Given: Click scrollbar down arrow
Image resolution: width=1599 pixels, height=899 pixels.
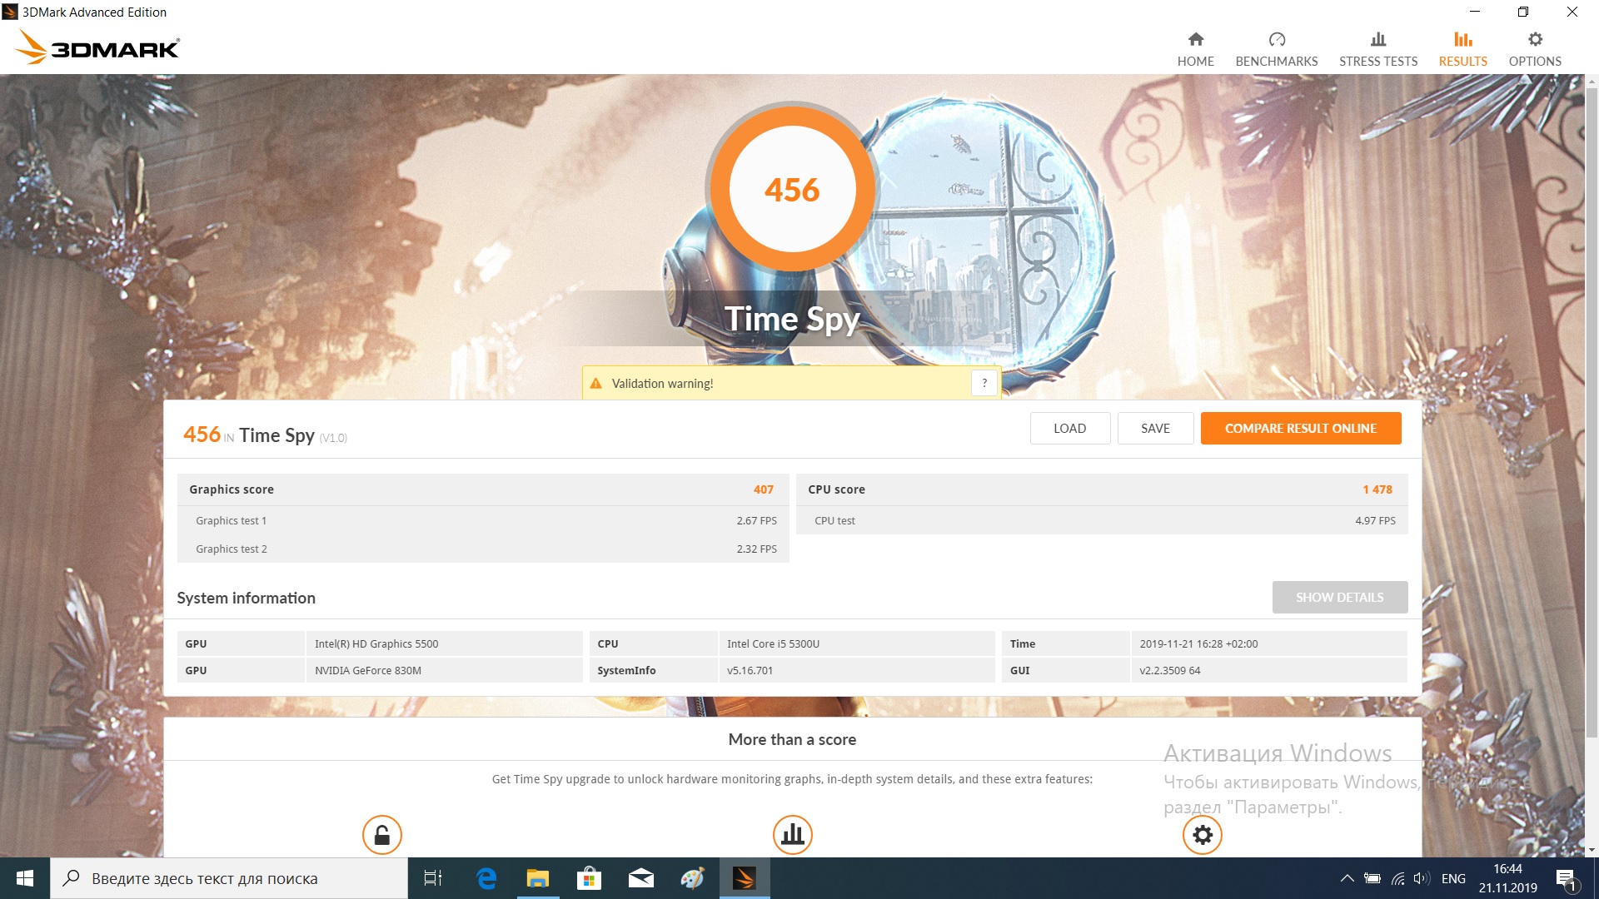Looking at the screenshot, I should [x=1592, y=850].
